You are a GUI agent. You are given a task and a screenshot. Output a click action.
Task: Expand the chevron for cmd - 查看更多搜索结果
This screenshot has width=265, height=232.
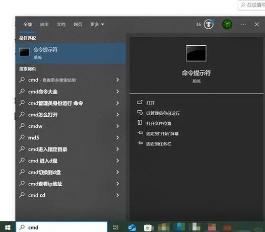(117, 80)
